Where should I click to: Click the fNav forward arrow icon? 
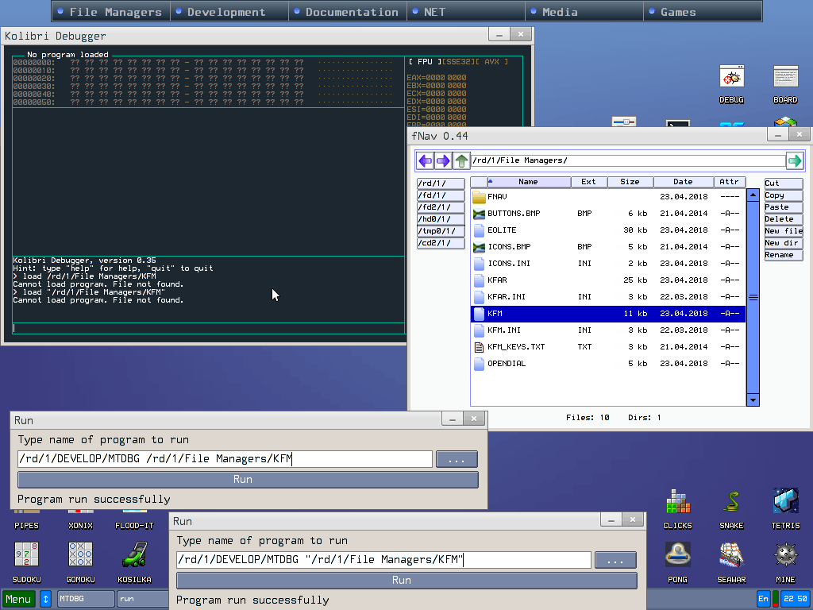point(443,161)
